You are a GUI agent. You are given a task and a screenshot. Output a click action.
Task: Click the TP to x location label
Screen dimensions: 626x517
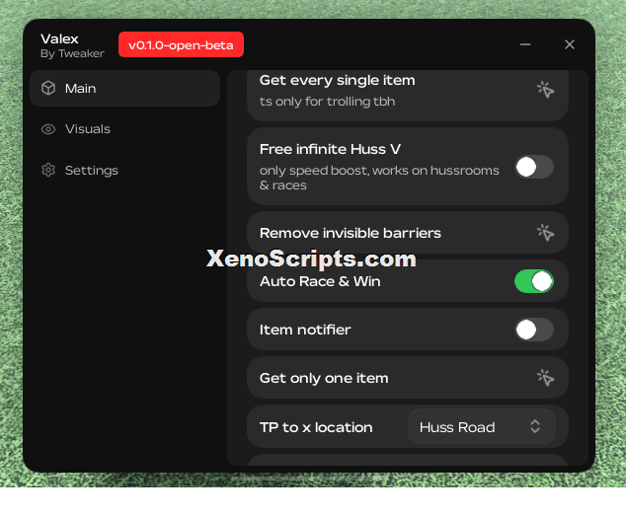(316, 427)
